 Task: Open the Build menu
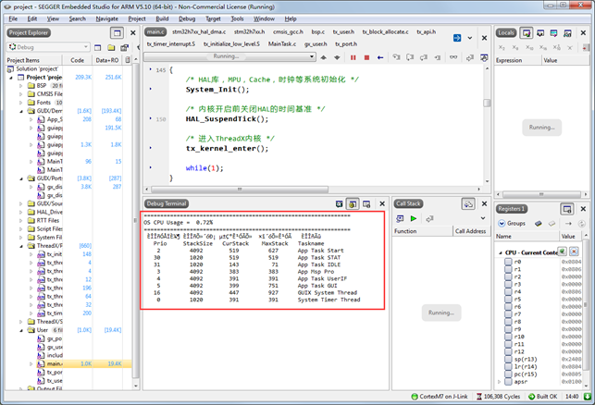click(162, 18)
